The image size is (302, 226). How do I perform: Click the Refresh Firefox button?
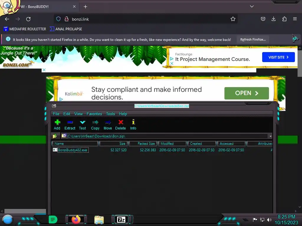coord(253,40)
